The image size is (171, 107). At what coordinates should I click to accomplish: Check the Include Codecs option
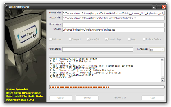tap(144, 39)
